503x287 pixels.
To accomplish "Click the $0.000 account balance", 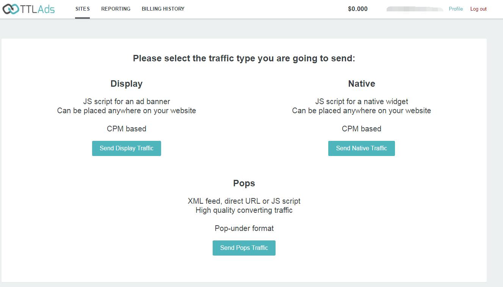I will [x=357, y=9].
